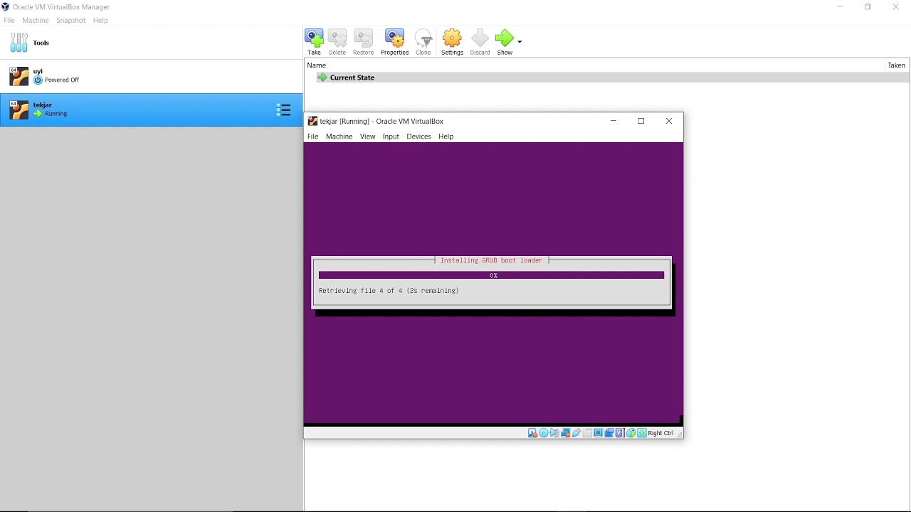Click the tekjar machine OS icon
This screenshot has width=911, height=512.
click(x=19, y=110)
